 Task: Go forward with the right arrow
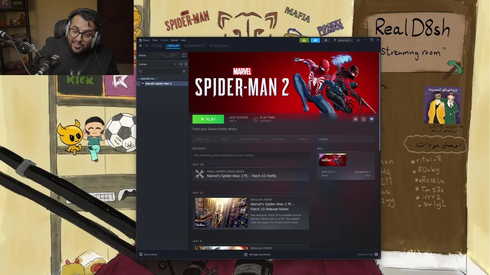(x=146, y=46)
